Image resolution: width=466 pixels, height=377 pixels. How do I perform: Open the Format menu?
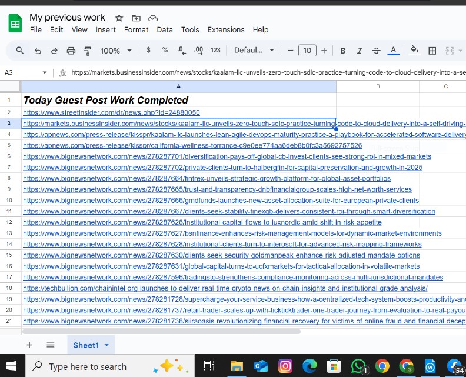[136, 30]
